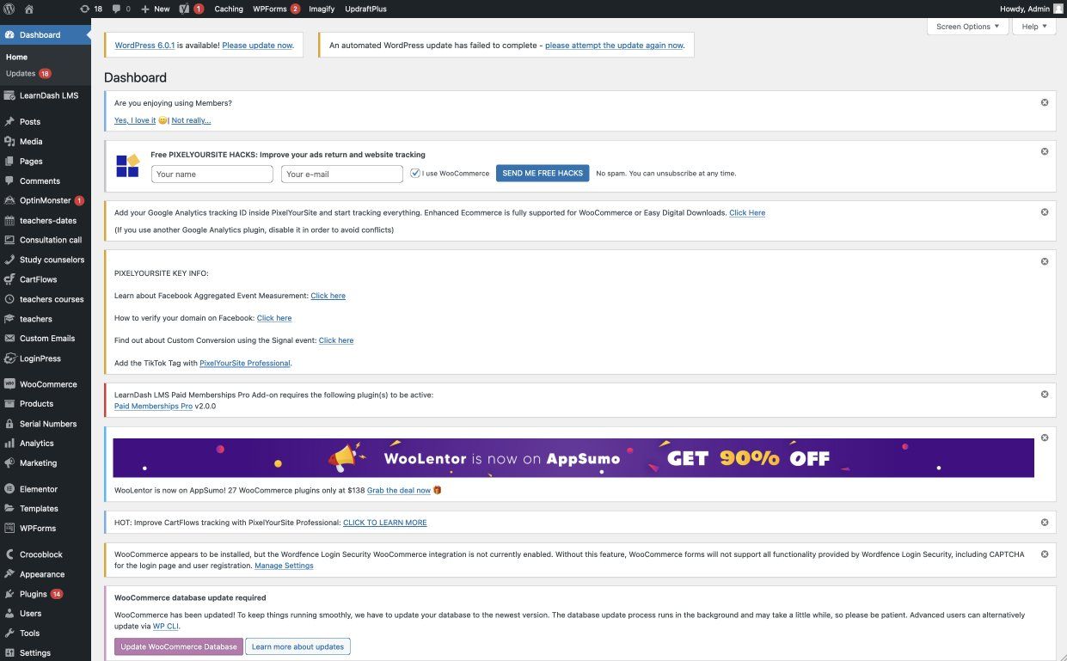Go to Updates under the Dashboard menu
This screenshot has width=1067, height=661.
28,73
